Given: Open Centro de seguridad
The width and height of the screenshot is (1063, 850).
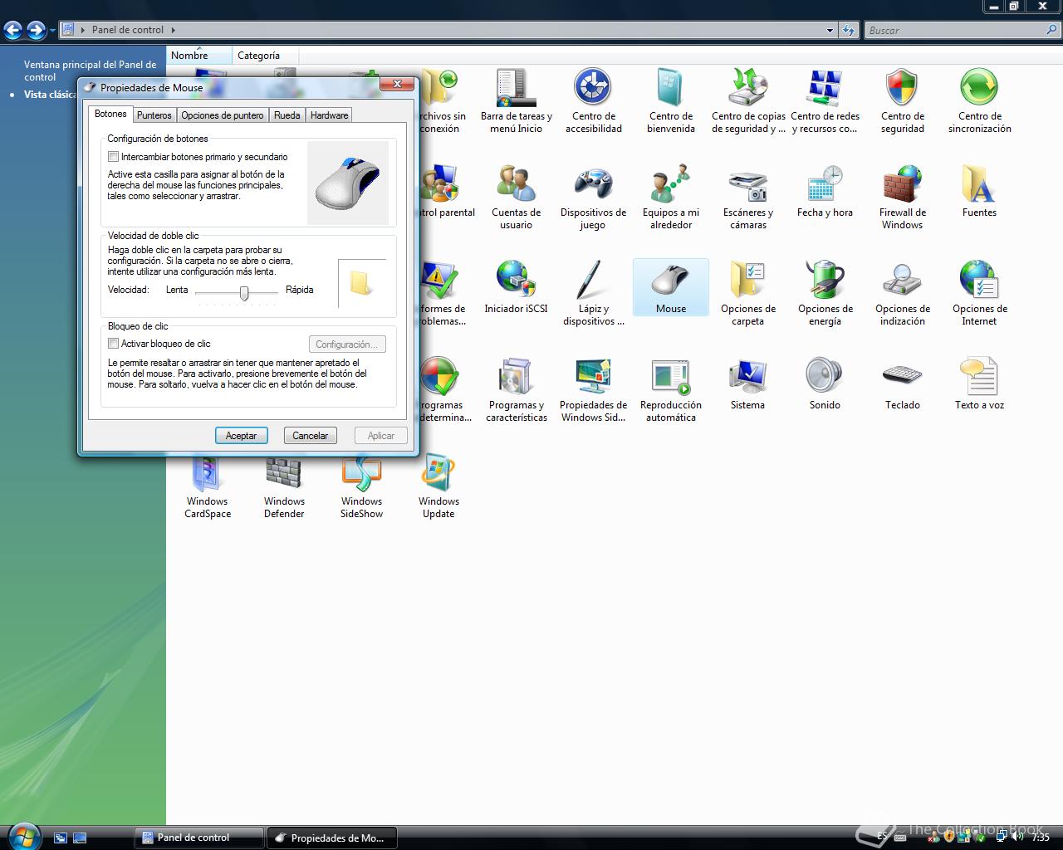Looking at the screenshot, I should click(902, 100).
